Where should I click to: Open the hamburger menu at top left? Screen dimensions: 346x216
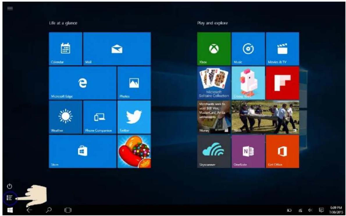pos(10,8)
